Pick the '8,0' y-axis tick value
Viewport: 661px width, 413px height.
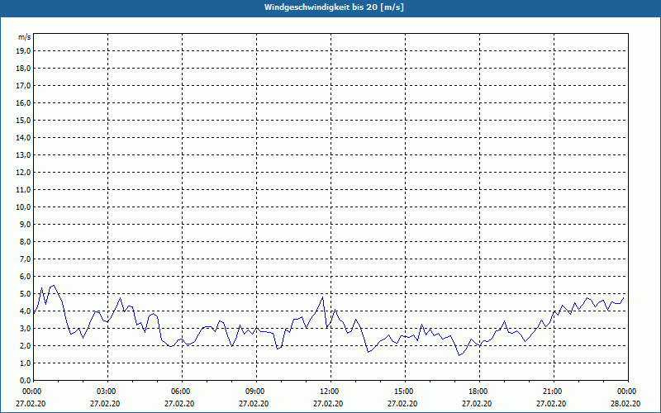(x=26, y=241)
